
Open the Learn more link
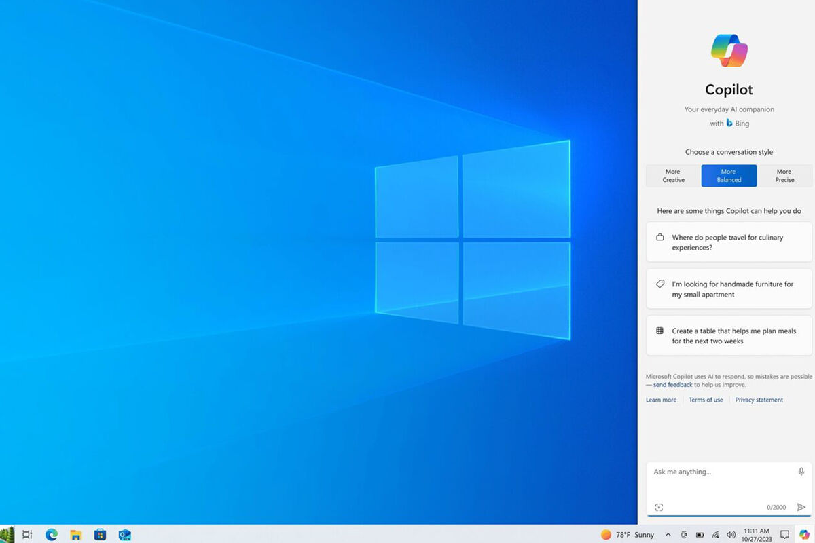tap(661, 400)
